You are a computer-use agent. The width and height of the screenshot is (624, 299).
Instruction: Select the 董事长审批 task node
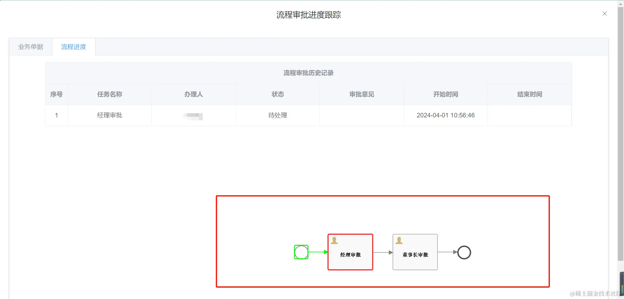[415, 252]
